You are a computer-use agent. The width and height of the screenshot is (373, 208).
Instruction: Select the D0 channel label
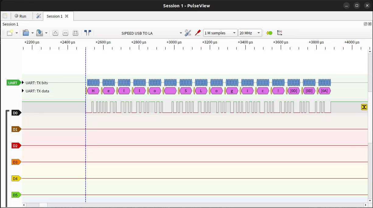pyautogui.click(x=16, y=113)
